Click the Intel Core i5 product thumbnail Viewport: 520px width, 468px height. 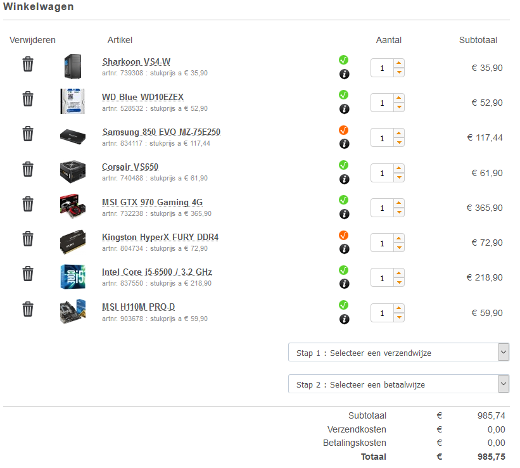(73, 275)
